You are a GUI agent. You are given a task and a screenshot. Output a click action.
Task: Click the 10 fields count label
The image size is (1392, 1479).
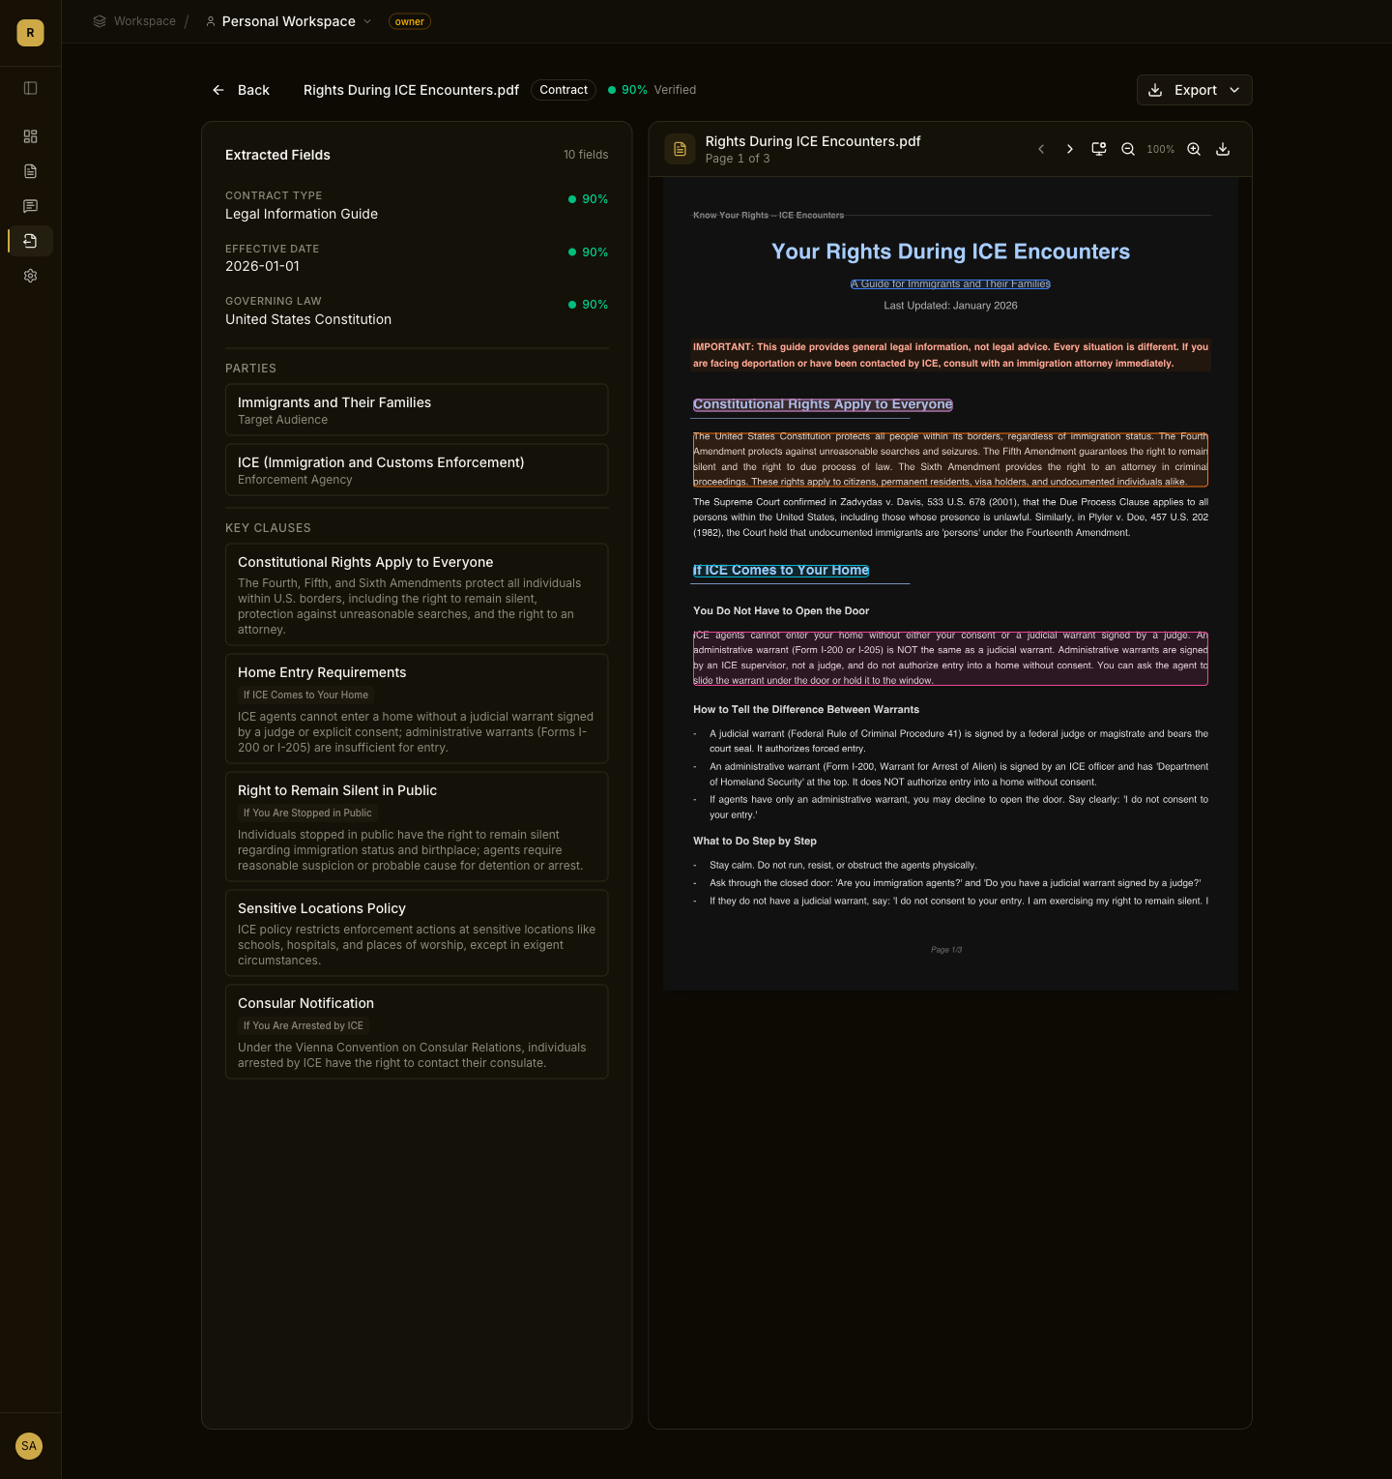point(586,155)
